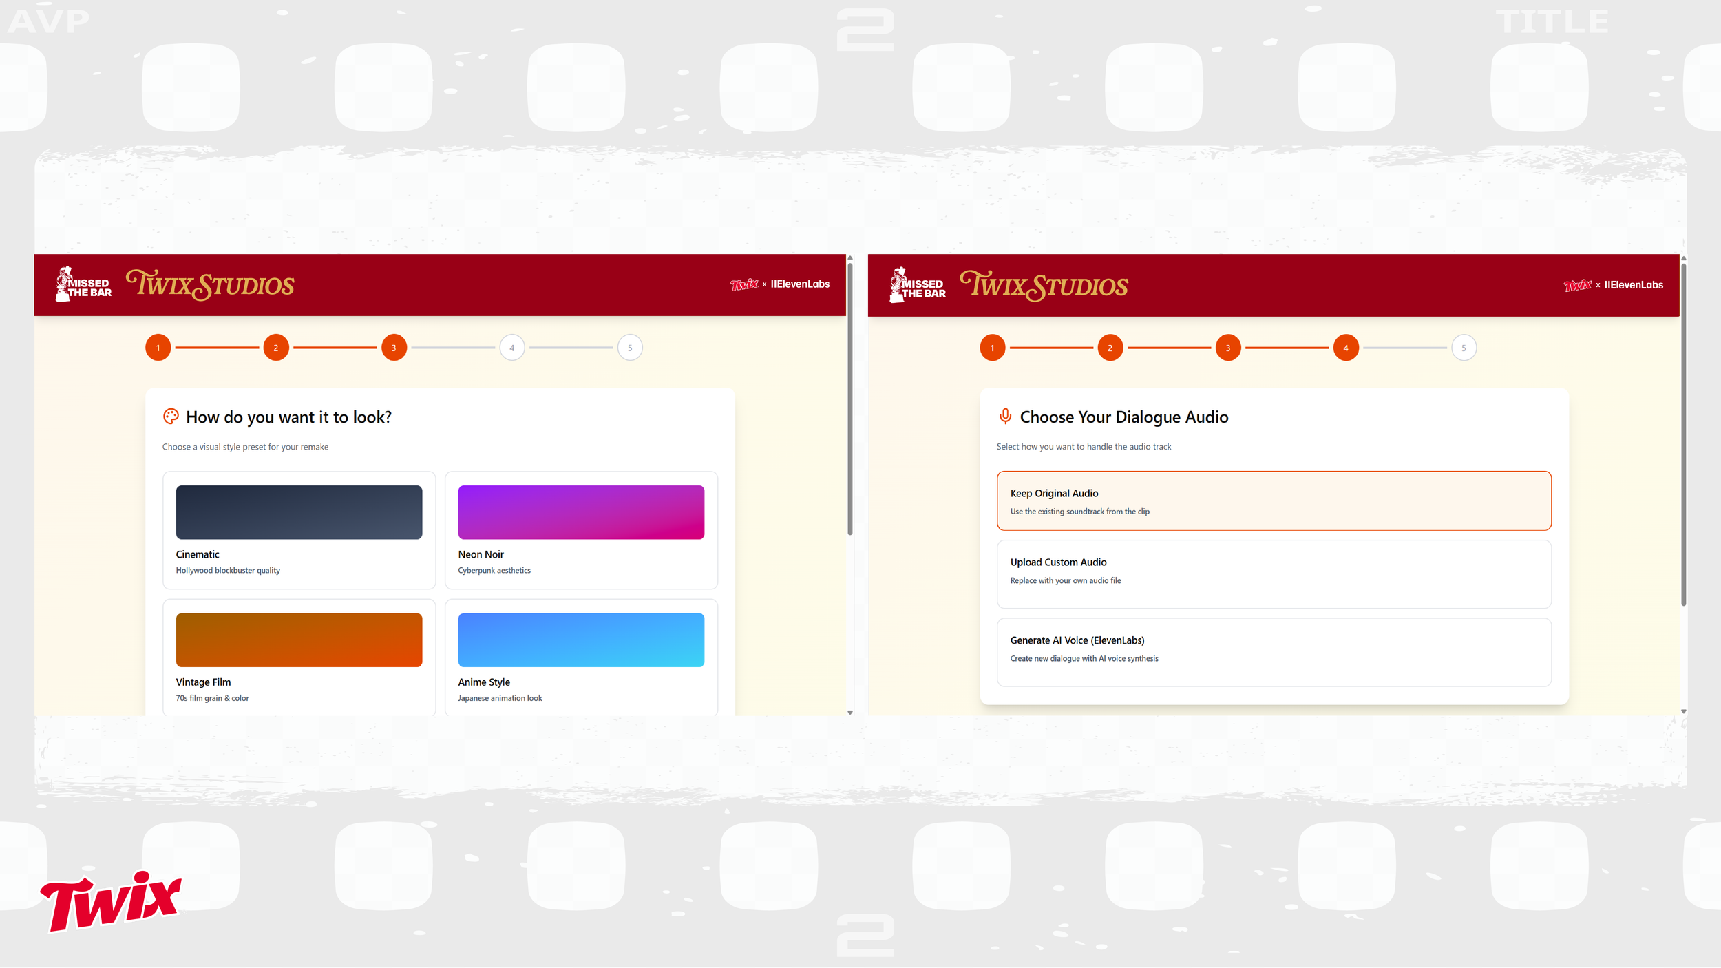Pick the Vintage Film style preset card
Screen dimensions: 1721x968
(299, 657)
